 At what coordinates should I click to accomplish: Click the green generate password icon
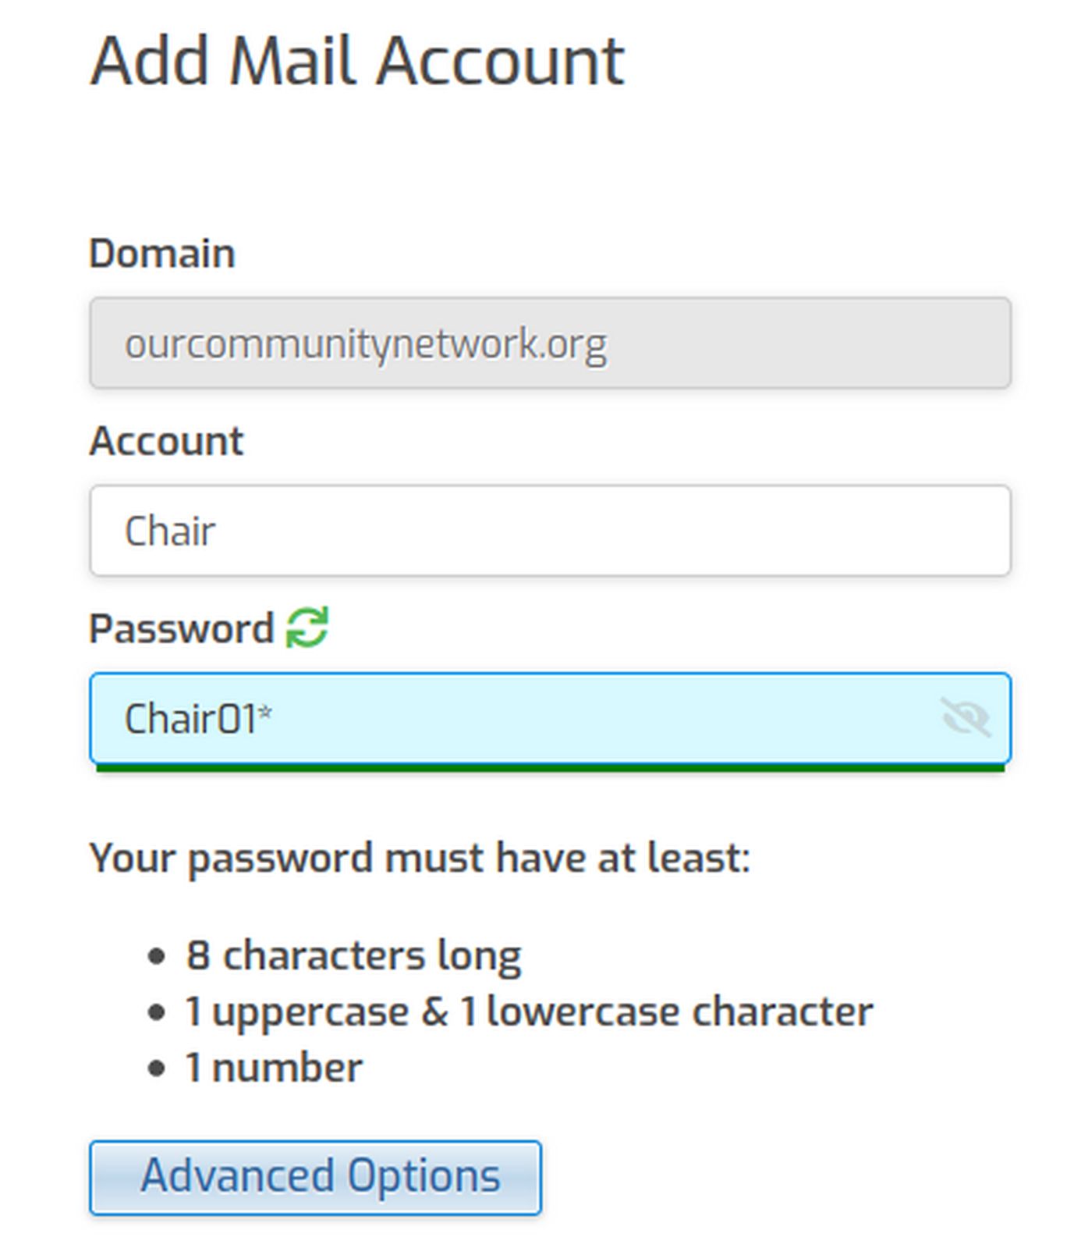[307, 628]
